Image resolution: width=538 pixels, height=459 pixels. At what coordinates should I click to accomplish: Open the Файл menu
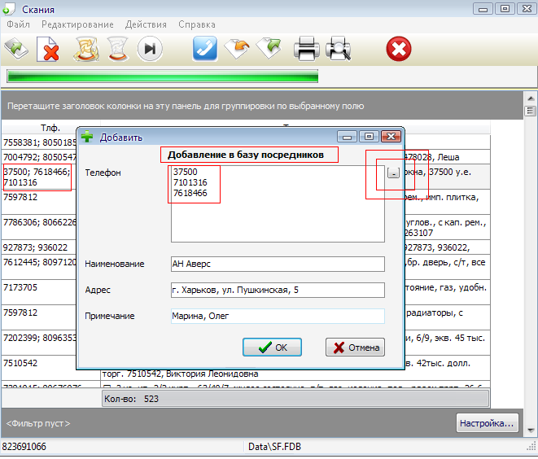[x=18, y=24]
